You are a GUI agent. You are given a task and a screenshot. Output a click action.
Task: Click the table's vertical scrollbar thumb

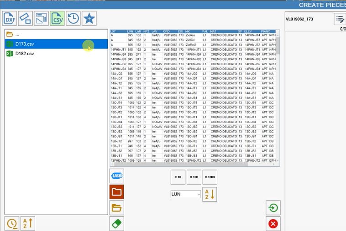278,46
